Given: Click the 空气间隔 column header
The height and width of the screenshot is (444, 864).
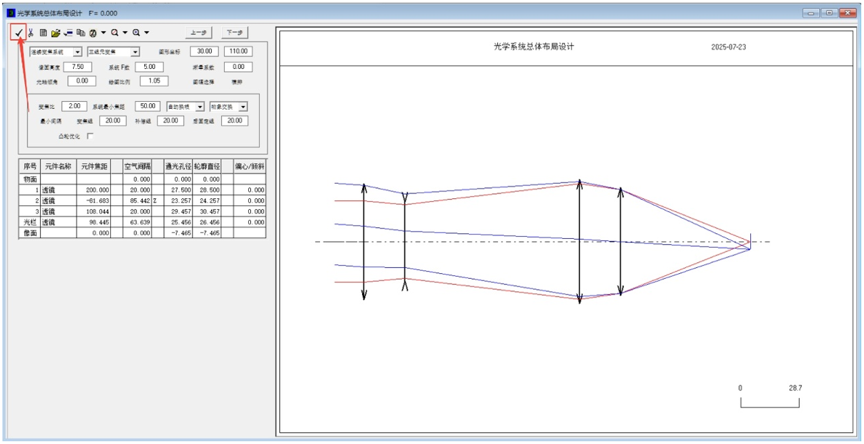Looking at the screenshot, I should point(137,166).
